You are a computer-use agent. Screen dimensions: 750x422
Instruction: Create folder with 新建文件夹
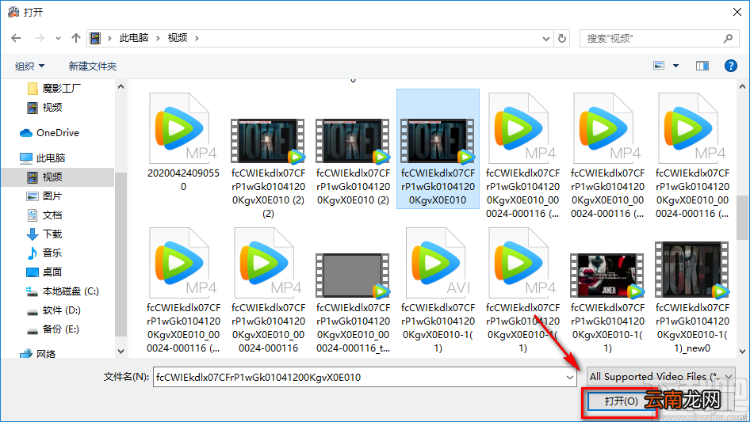(92, 66)
